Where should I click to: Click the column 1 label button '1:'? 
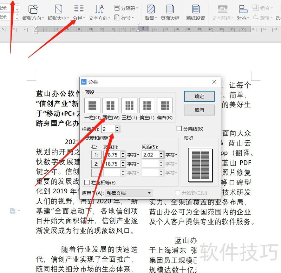[x=96, y=155]
